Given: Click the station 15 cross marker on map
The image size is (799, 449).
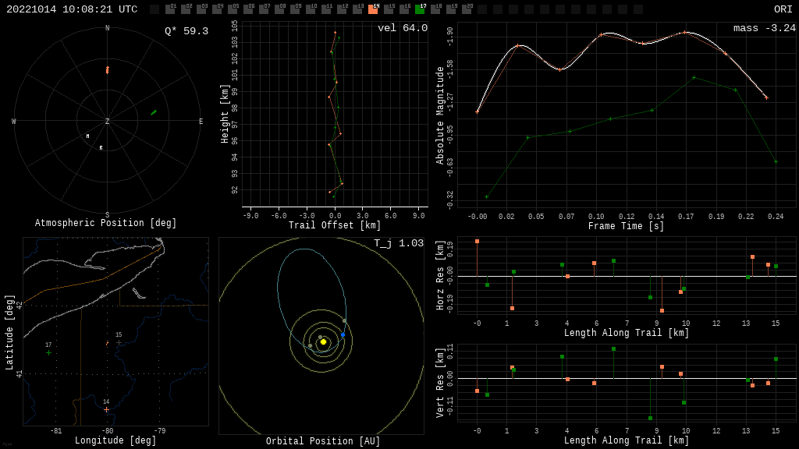Looking at the screenshot, I should click(x=119, y=342).
